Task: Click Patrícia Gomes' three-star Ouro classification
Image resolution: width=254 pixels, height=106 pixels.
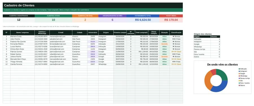Action: 176,52
